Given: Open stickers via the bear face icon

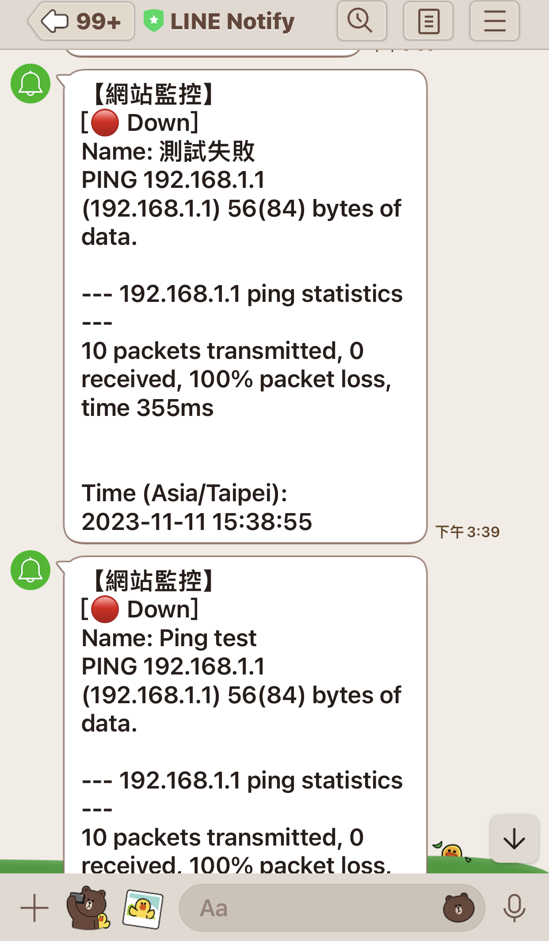Looking at the screenshot, I should [x=458, y=908].
